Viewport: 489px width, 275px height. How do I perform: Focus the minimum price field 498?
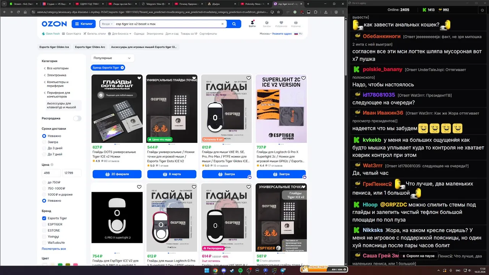pos(51,173)
